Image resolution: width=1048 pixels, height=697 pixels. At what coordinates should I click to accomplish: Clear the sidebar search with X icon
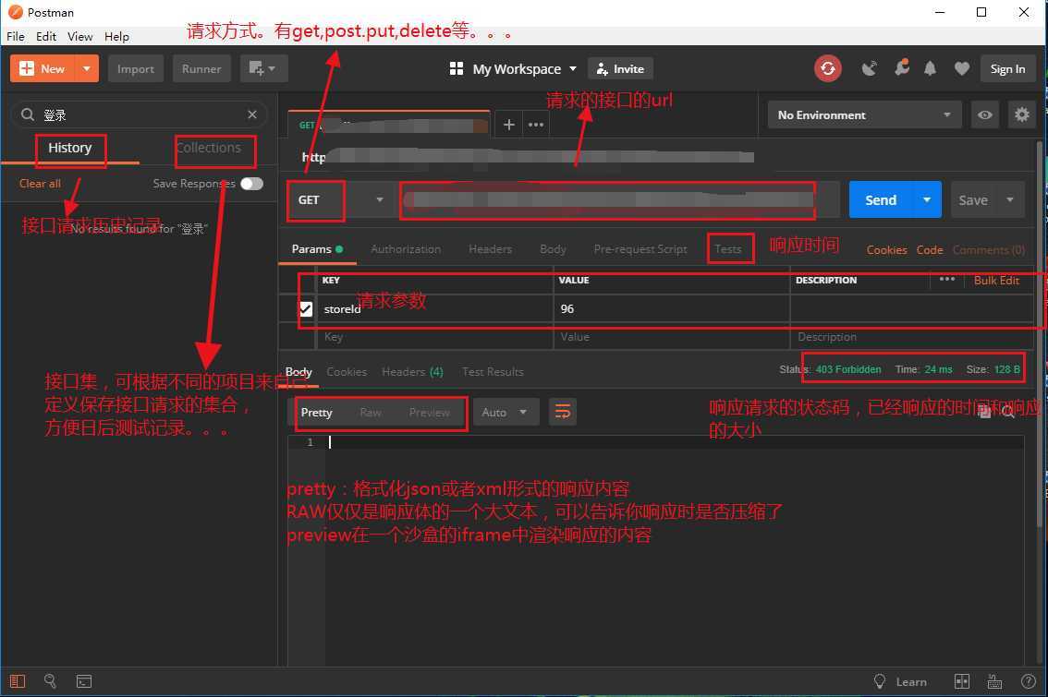(x=252, y=114)
